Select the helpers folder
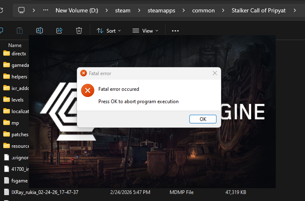Screen dimensions: 305x201 click(x=19, y=77)
